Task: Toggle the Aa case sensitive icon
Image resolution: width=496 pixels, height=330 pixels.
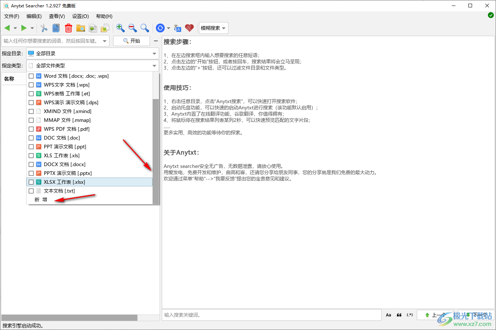Action: (388, 315)
